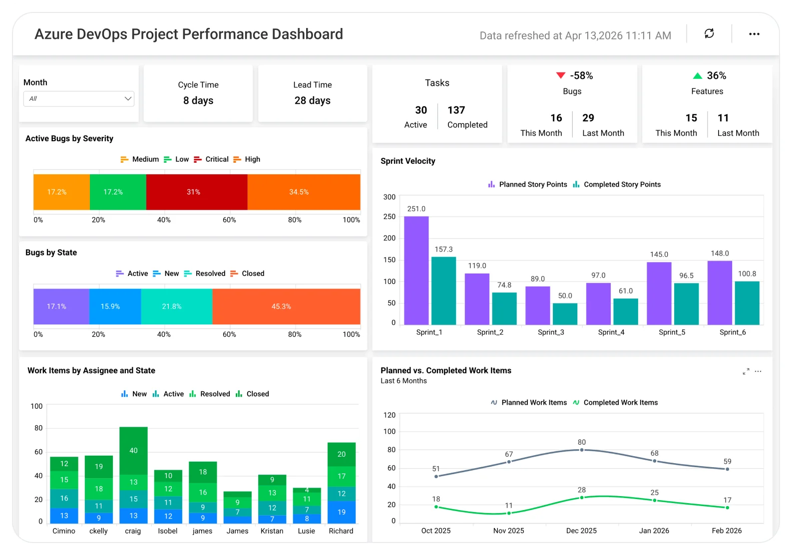The image size is (792, 555).
Task: Click the Features 36% change indicator
Action: coord(710,76)
